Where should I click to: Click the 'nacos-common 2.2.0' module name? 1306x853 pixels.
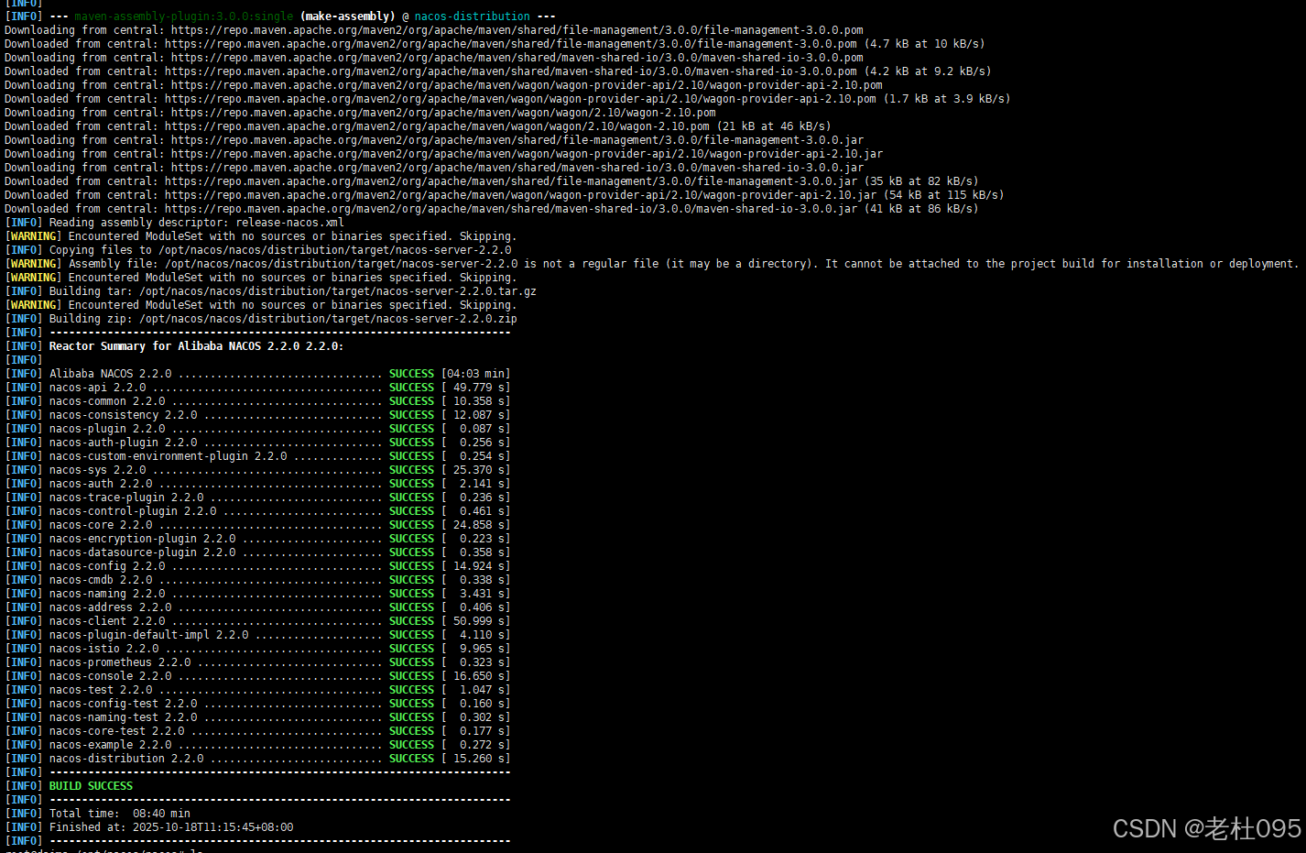107,401
